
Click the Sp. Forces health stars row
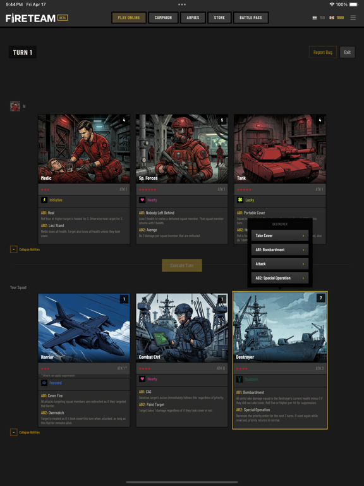coord(148,189)
